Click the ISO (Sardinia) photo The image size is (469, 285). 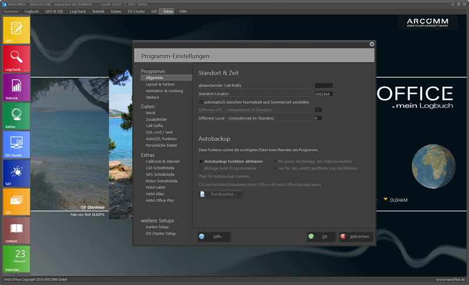70,144
